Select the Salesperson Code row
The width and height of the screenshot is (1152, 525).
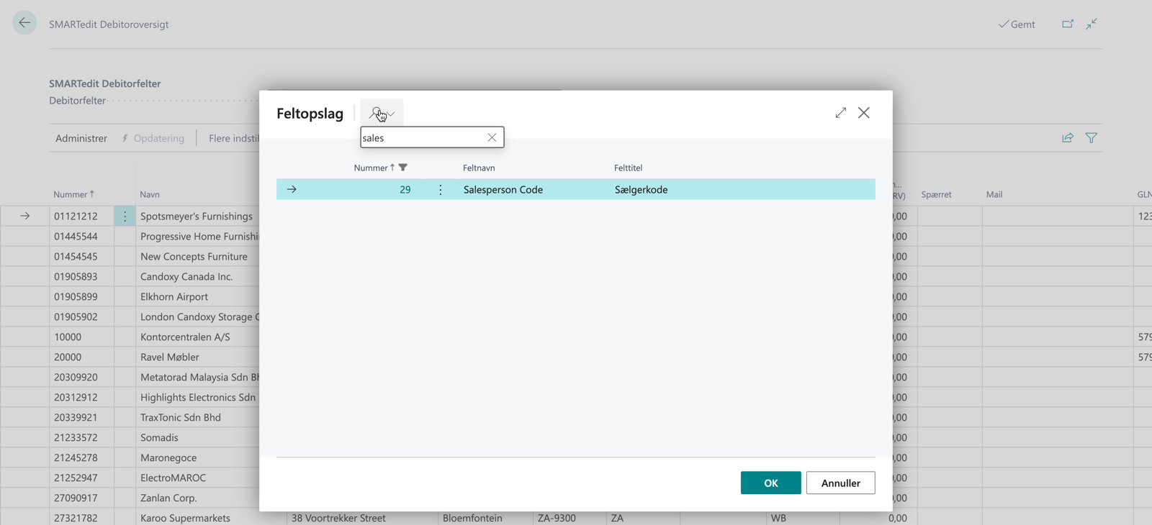click(503, 190)
